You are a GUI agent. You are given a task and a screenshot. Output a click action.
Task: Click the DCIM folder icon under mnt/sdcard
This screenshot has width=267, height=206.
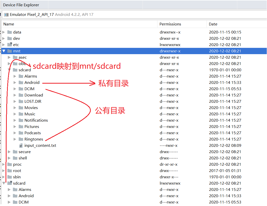coord(21,89)
